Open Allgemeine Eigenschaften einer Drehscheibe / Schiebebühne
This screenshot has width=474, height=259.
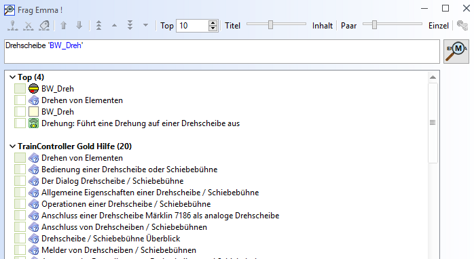[150, 193]
